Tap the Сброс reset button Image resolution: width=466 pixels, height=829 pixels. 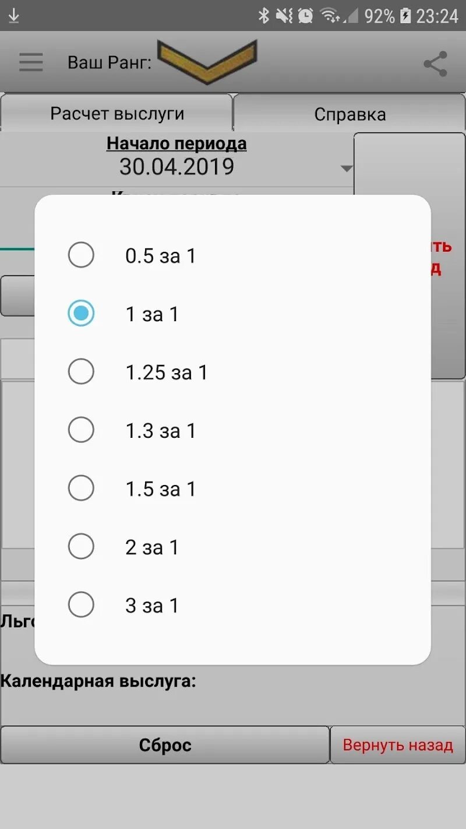coord(165,744)
